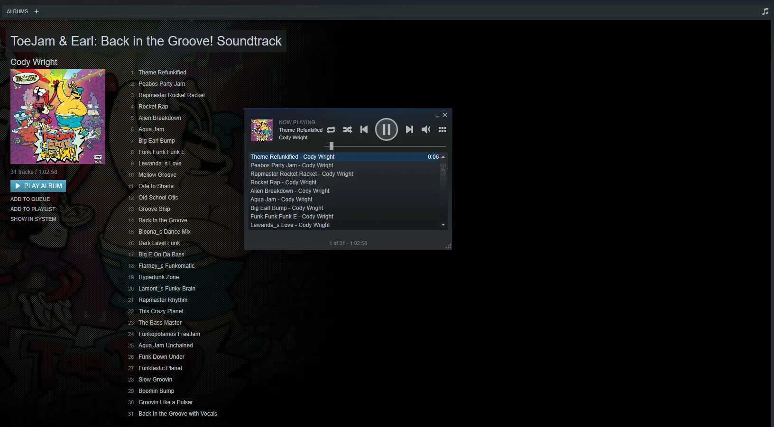Select track Funk Down Under

(x=161, y=357)
